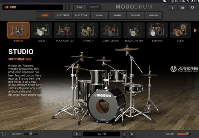Click the DELETE button
This screenshot has height=138, width=199.
click(x=94, y=7)
